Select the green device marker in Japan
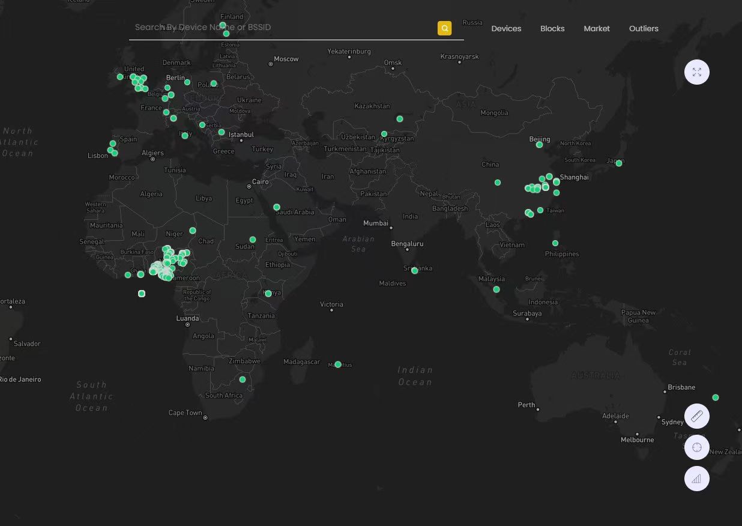The image size is (742, 526). (x=619, y=163)
